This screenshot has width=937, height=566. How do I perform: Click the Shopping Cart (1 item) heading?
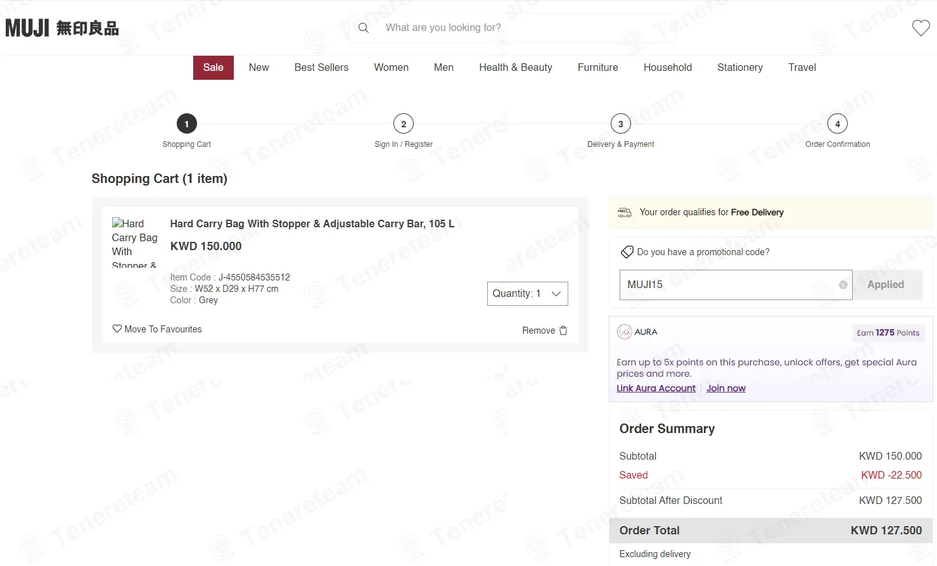(159, 179)
